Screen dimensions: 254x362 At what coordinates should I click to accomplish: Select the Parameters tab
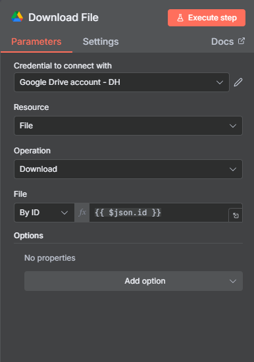(x=36, y=41)
